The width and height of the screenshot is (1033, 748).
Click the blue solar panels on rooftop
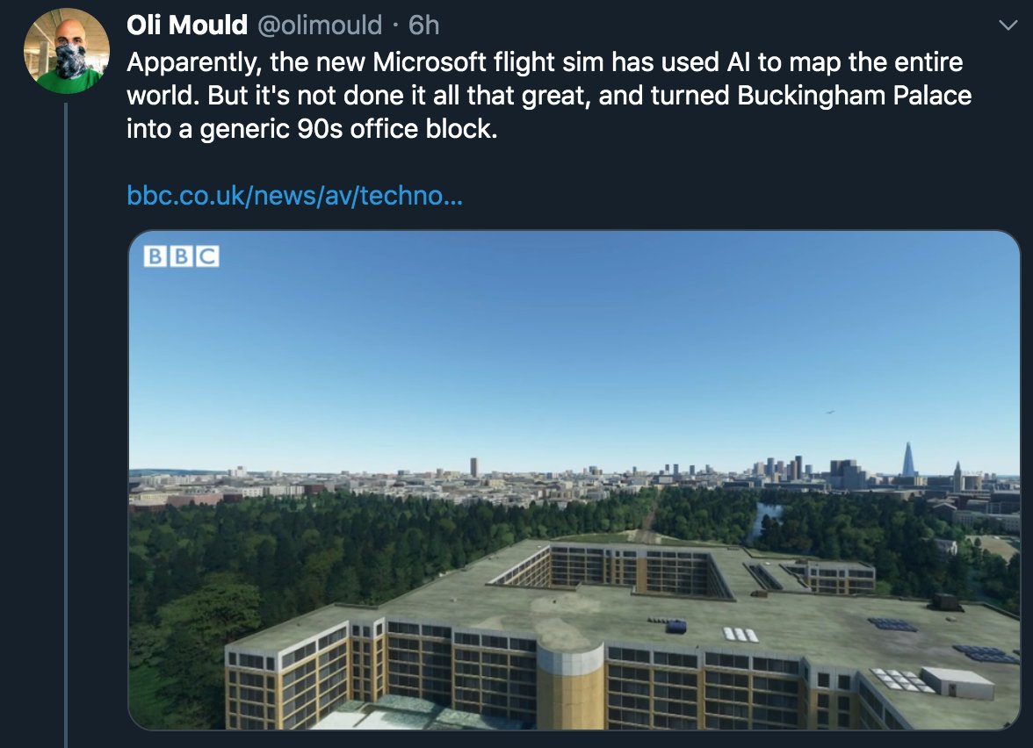(x=892, y=623)
